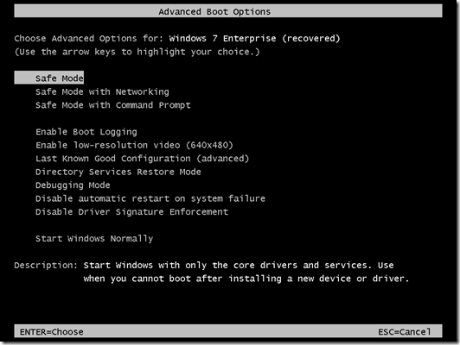Select Safe Mode with Command Prompt
This screenshot has height=345, width=460.
(x=113, y=105)
